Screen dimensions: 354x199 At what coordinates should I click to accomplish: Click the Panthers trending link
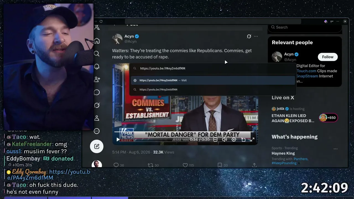click(301, 159)
